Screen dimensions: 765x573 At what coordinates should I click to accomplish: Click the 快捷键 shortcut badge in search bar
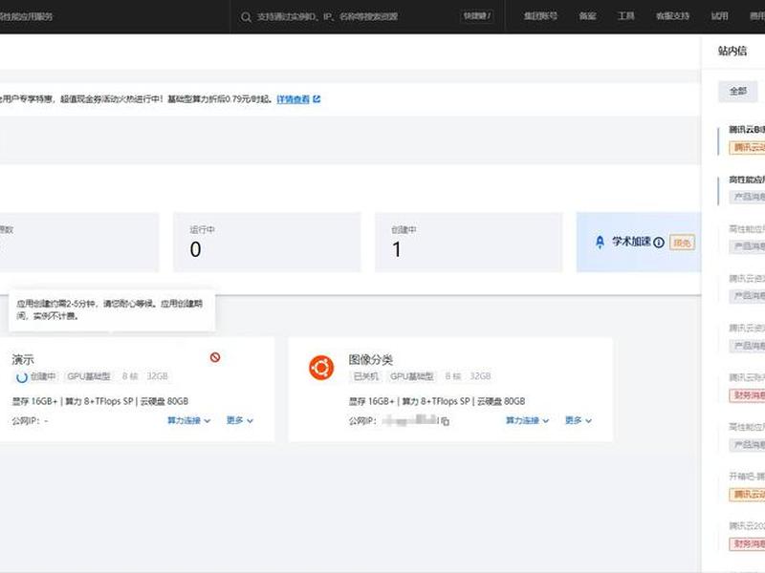477,16
